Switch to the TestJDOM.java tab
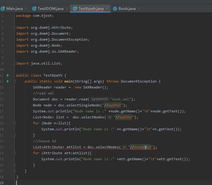 coord(50,9)
